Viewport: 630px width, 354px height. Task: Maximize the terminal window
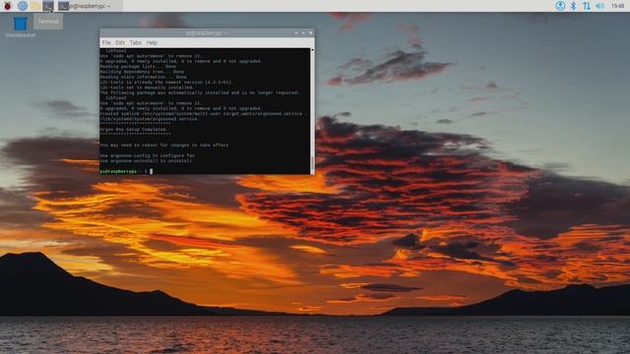tap(303, 32)
